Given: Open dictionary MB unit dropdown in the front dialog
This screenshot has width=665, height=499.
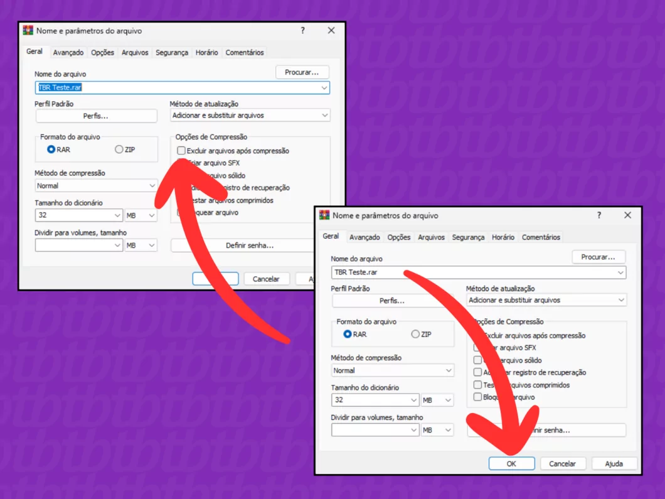Looking at the screenshot, I should pos(437,400).
